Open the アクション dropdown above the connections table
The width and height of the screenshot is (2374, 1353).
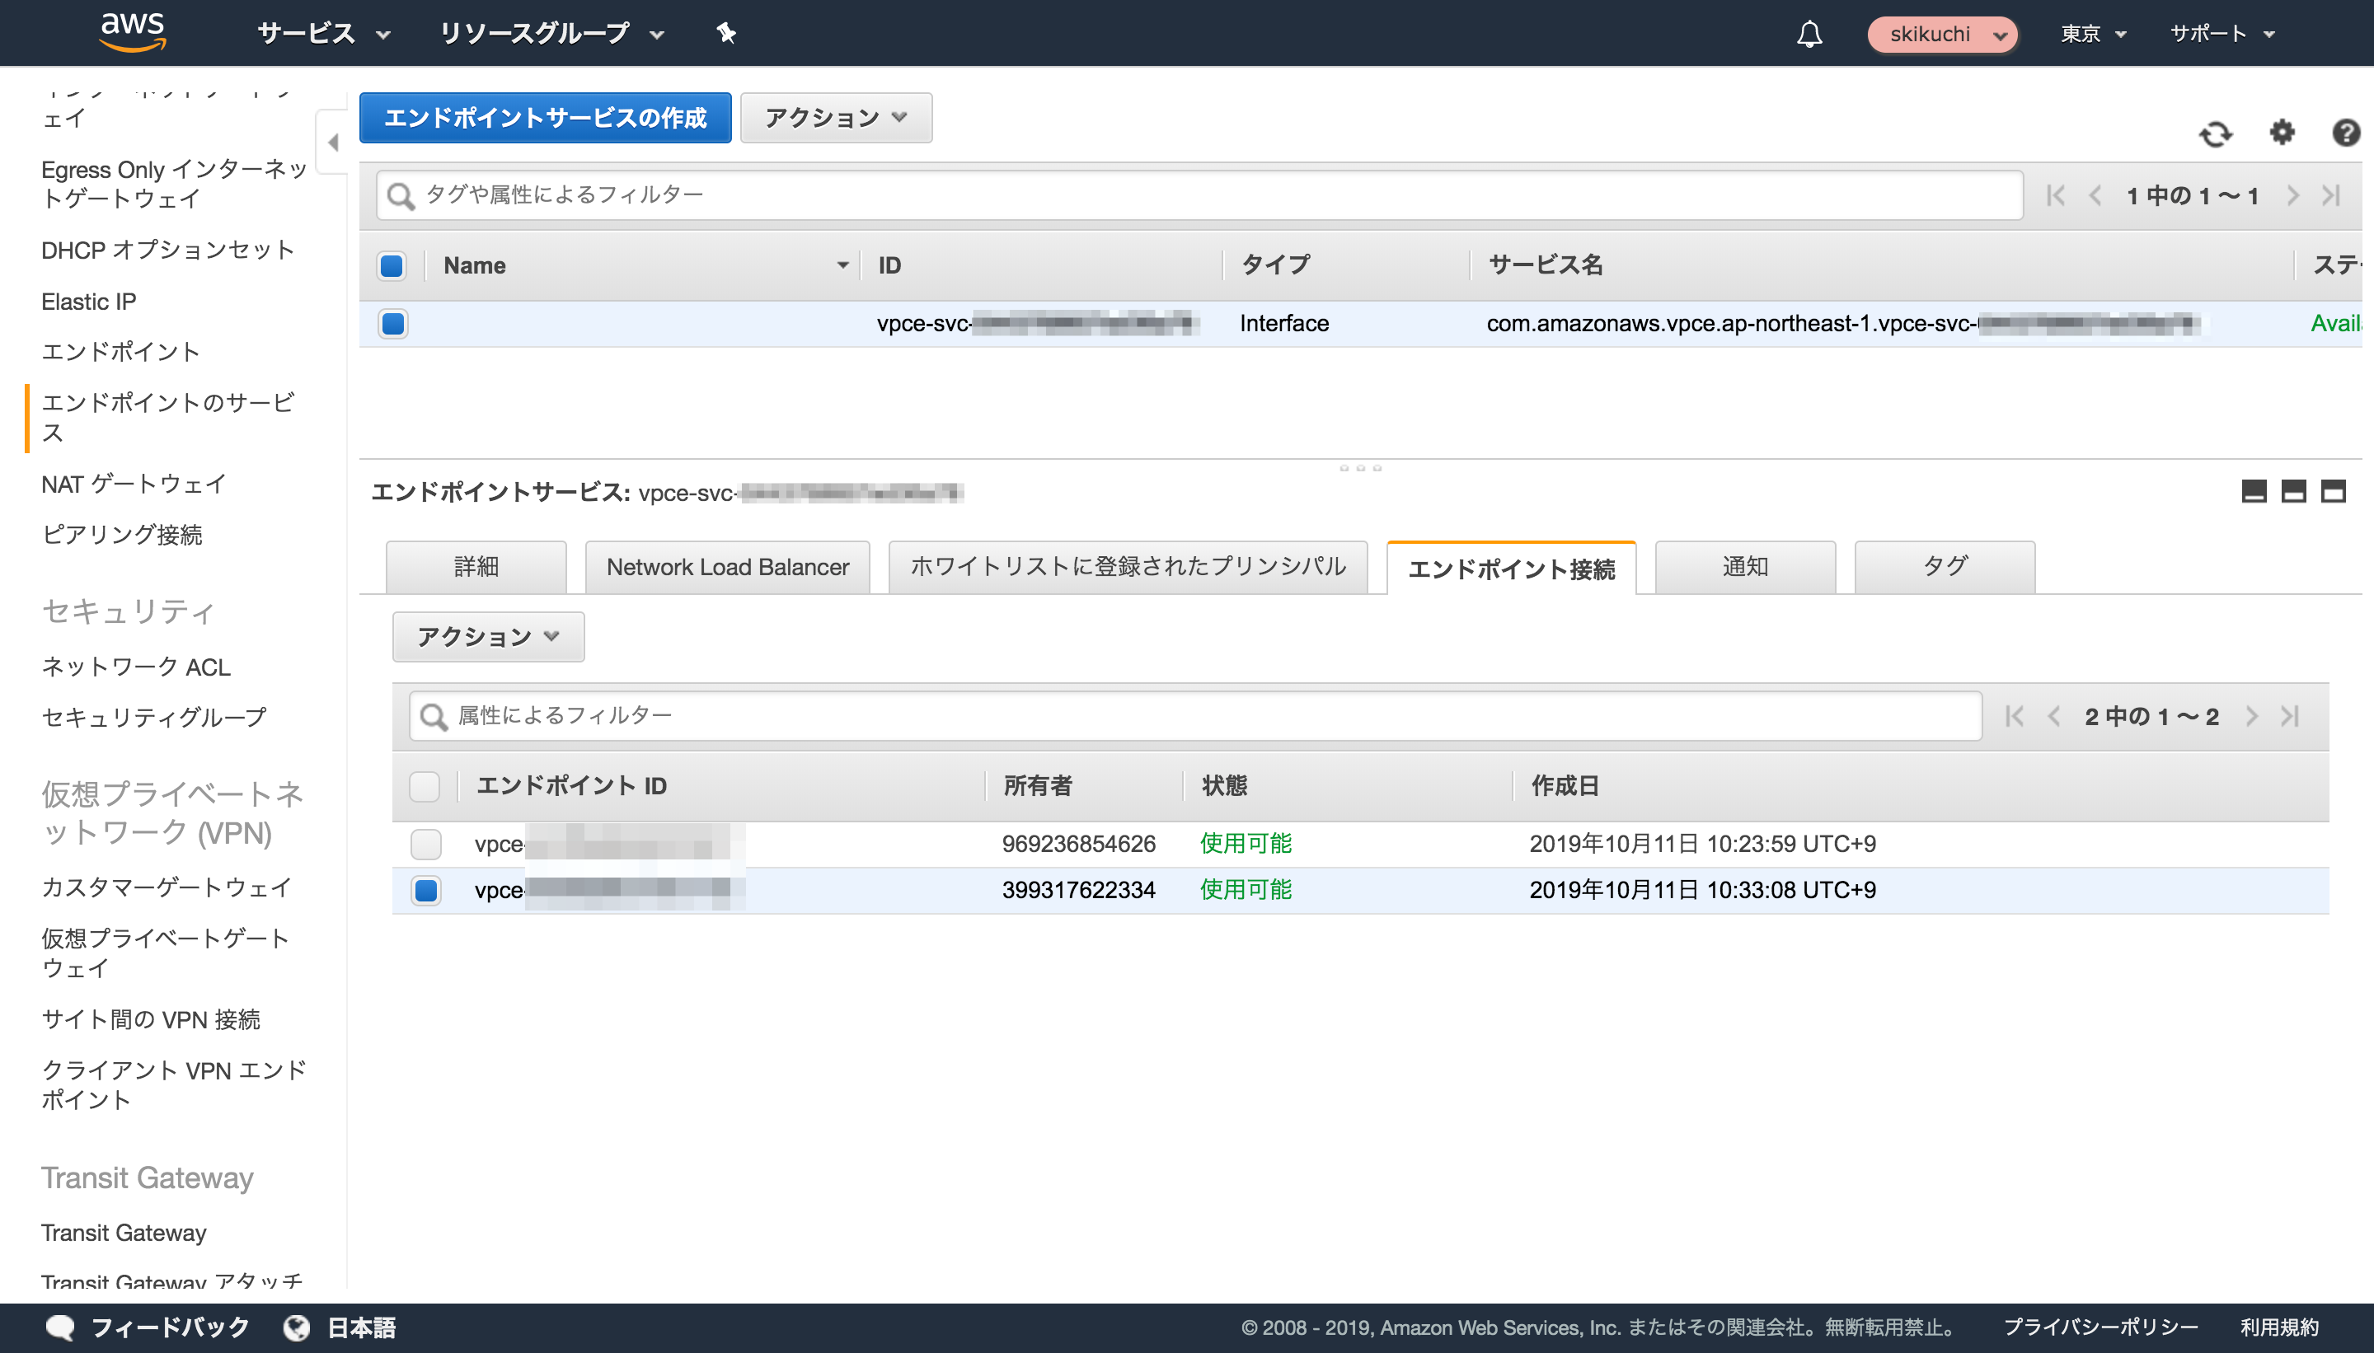[487, 637]
